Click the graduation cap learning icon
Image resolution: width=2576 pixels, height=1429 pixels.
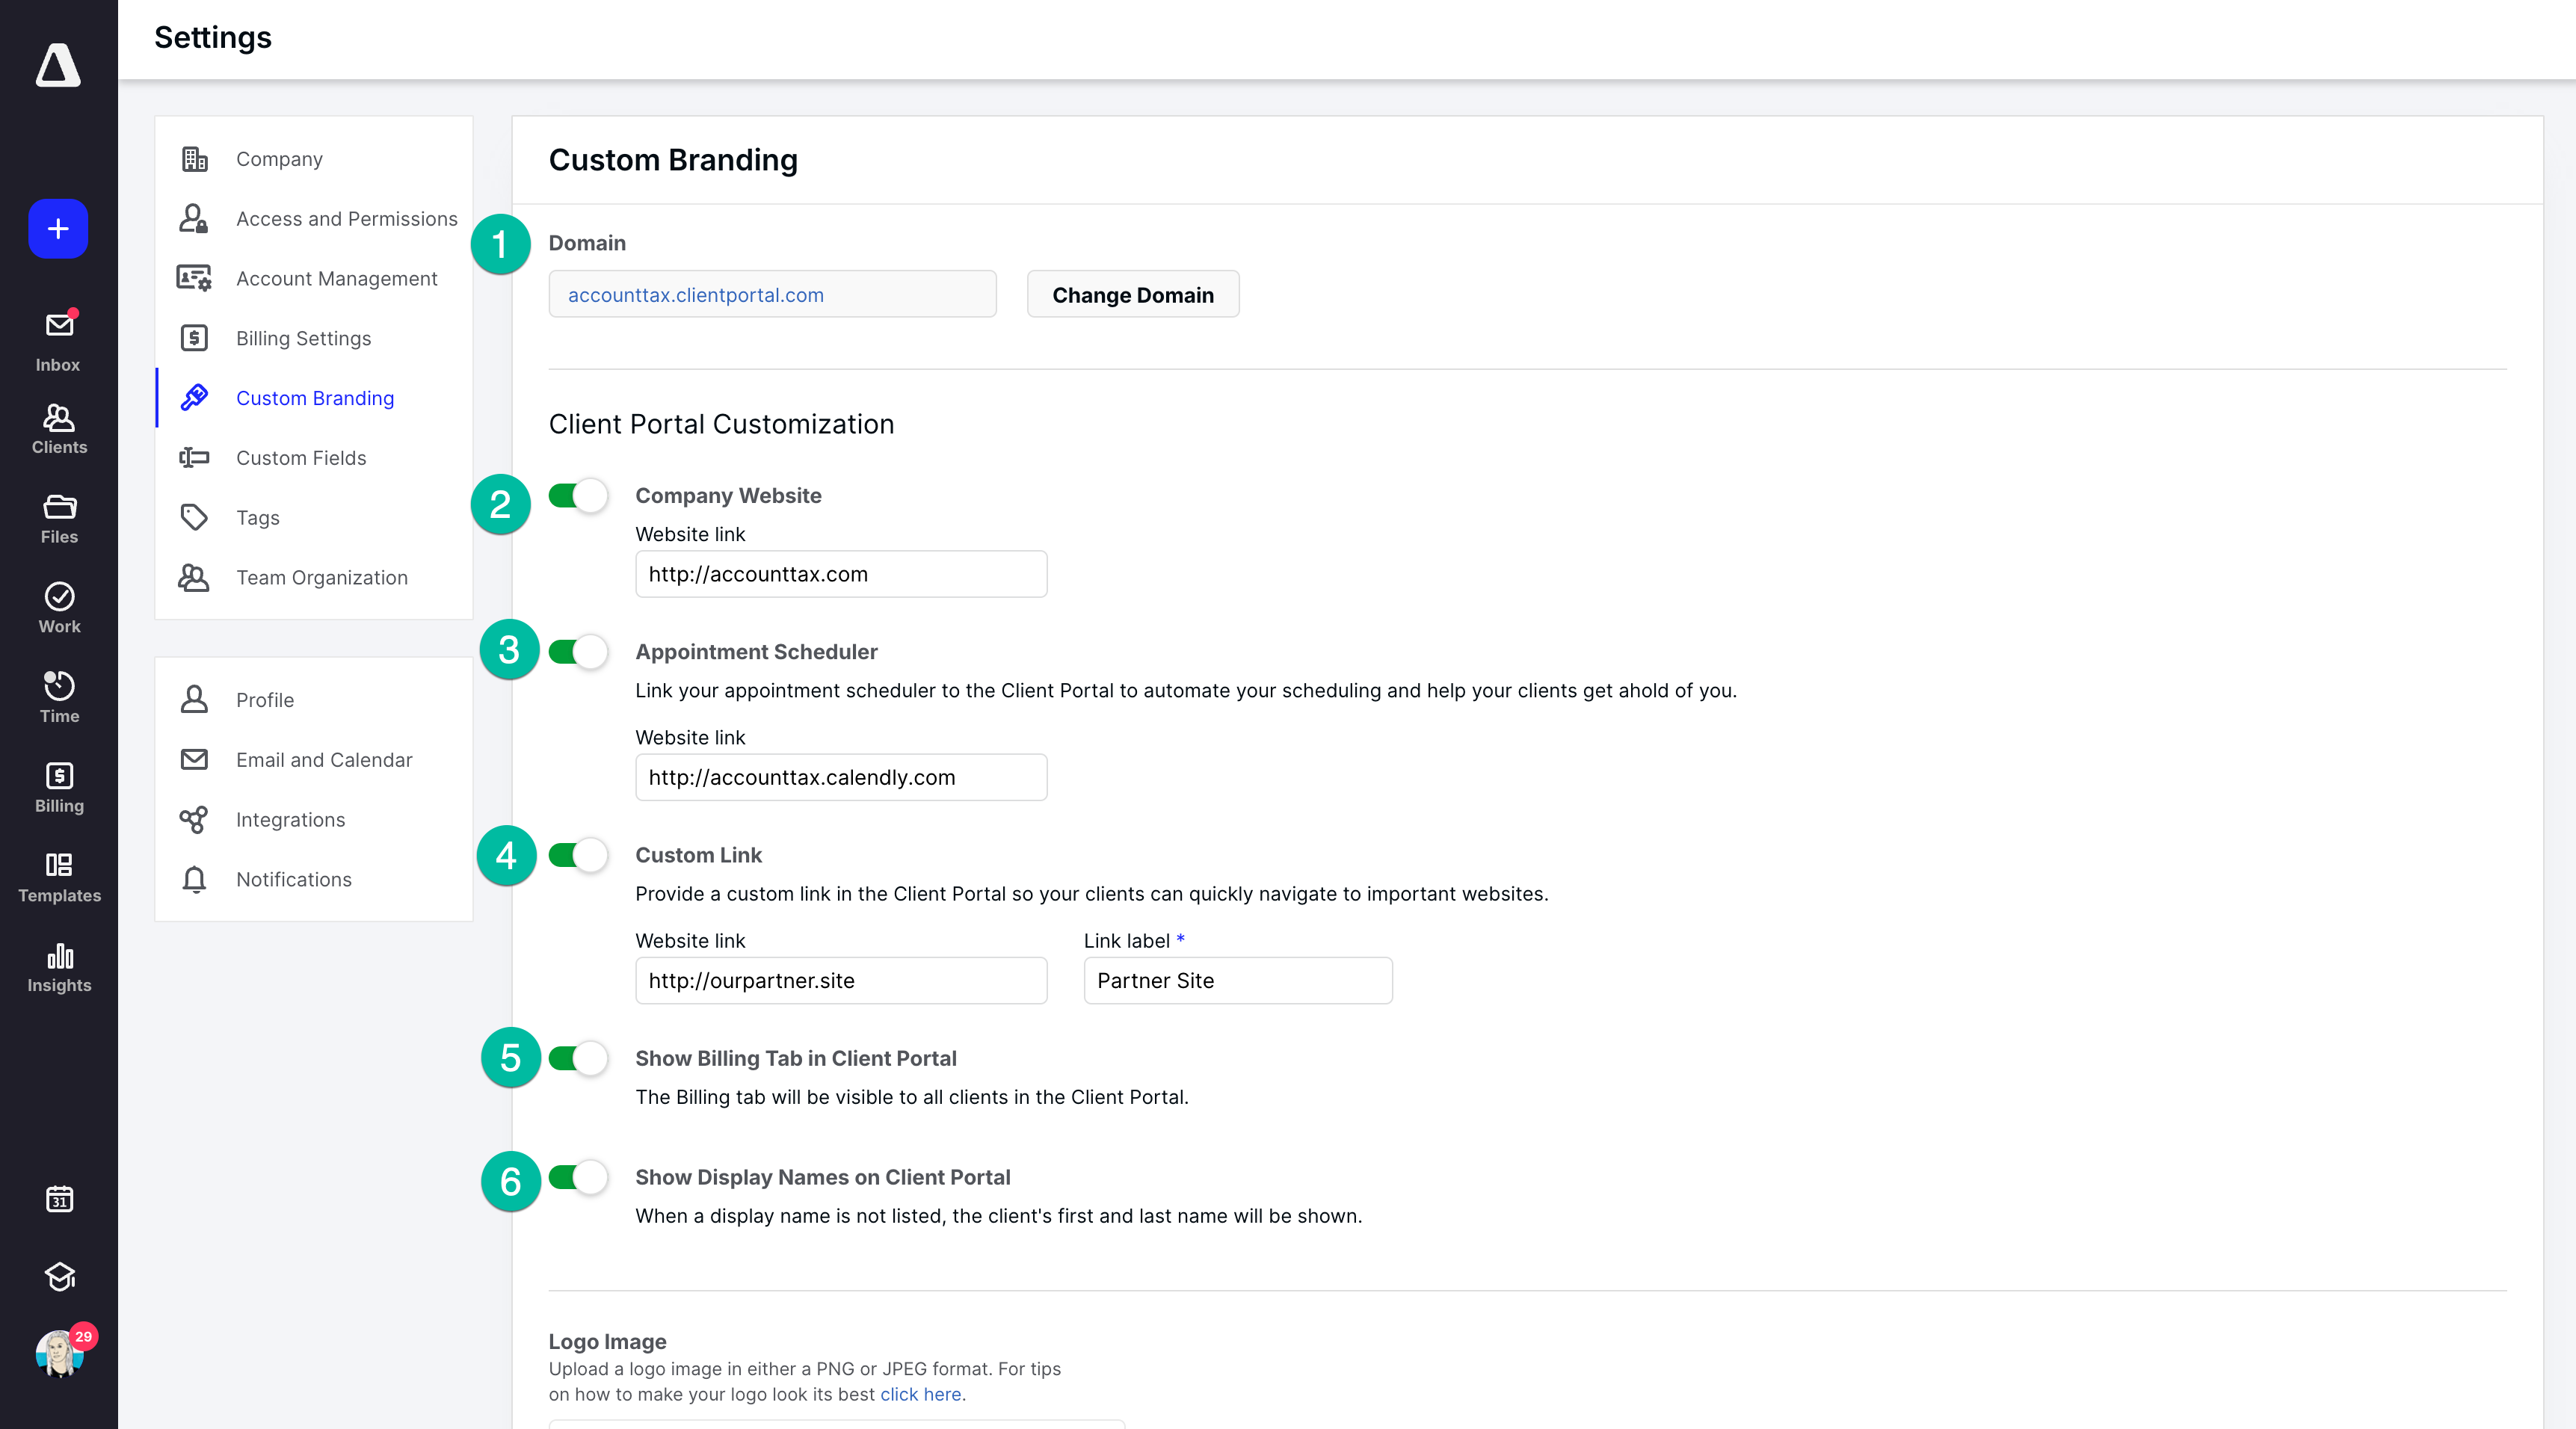(59, 1276)
